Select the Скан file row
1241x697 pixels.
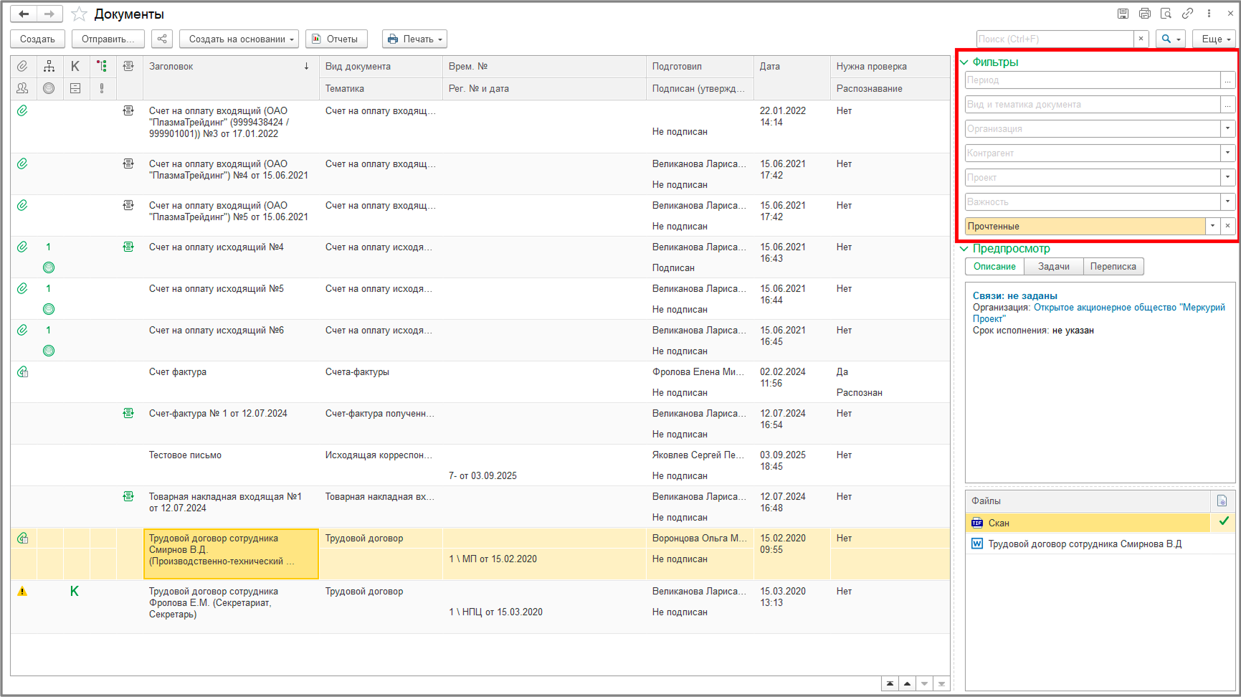tap(1100, 523)
